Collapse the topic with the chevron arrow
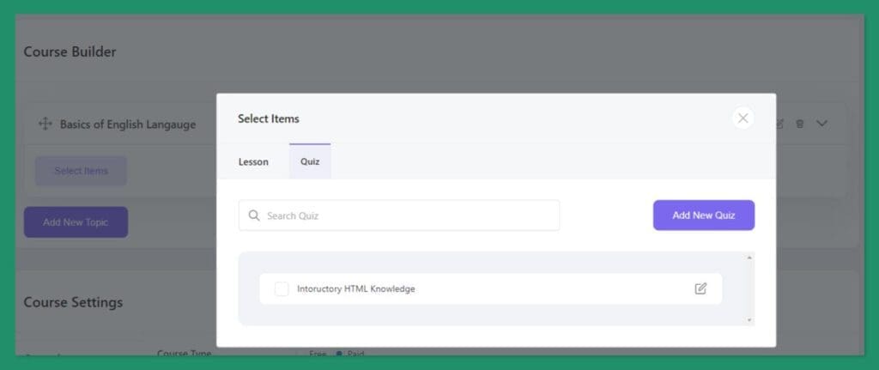 coord(821,124)
